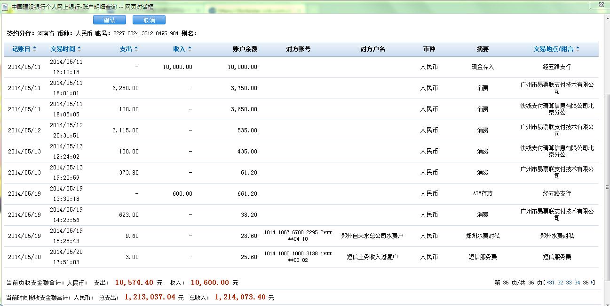This screenshot has width=610, height=306.
Task: Click the sort arrows beside 交易时间
Action: 79,49
